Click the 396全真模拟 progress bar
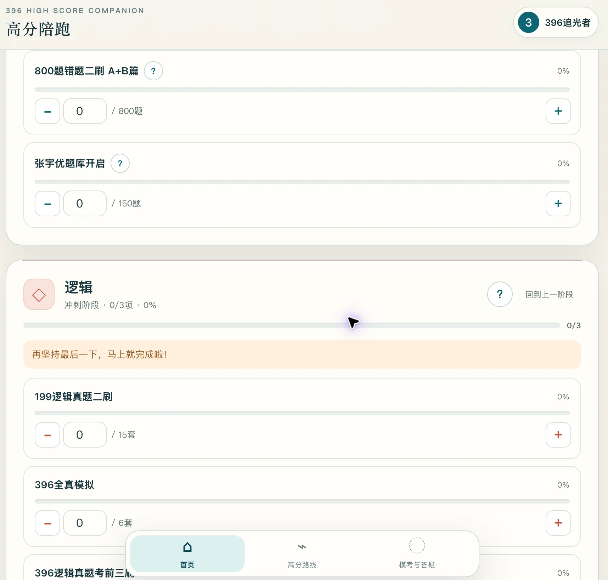 (x=302, y=501)
